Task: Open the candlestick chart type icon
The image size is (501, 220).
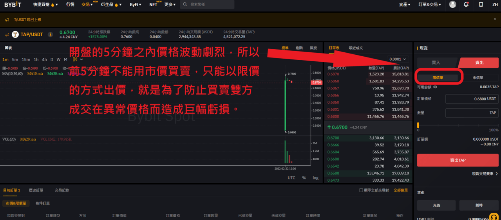Action: (75, 59)
